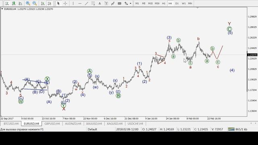Switch timeframe to MN

click(x=190, y=3)
